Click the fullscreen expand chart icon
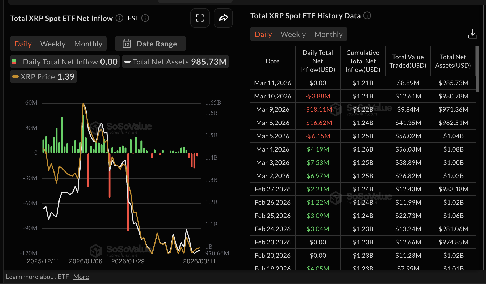Image resolution: width=486 pixels, height=284 pixels. 200,18
